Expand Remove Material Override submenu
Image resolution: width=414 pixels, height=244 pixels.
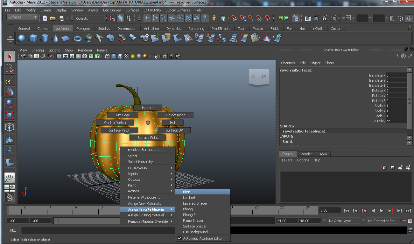pyautogui.click(x=148, y=221)
